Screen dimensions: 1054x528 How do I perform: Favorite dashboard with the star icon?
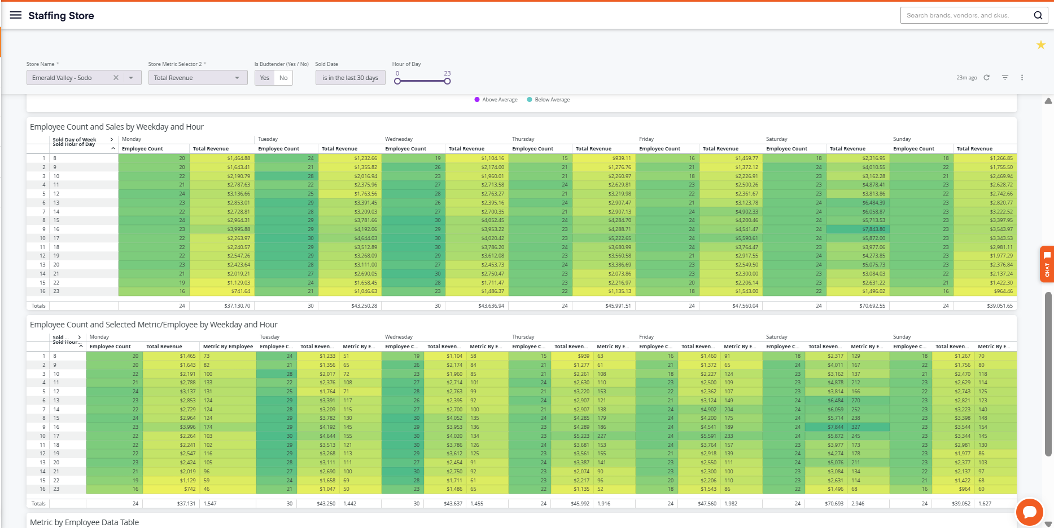(x=1040, y=45)
